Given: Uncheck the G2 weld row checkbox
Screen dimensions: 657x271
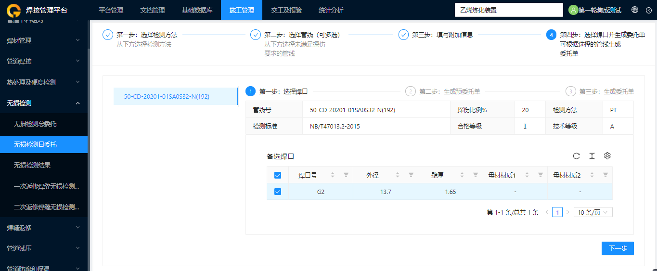Looking at the screenshot, I should (277, 192).
